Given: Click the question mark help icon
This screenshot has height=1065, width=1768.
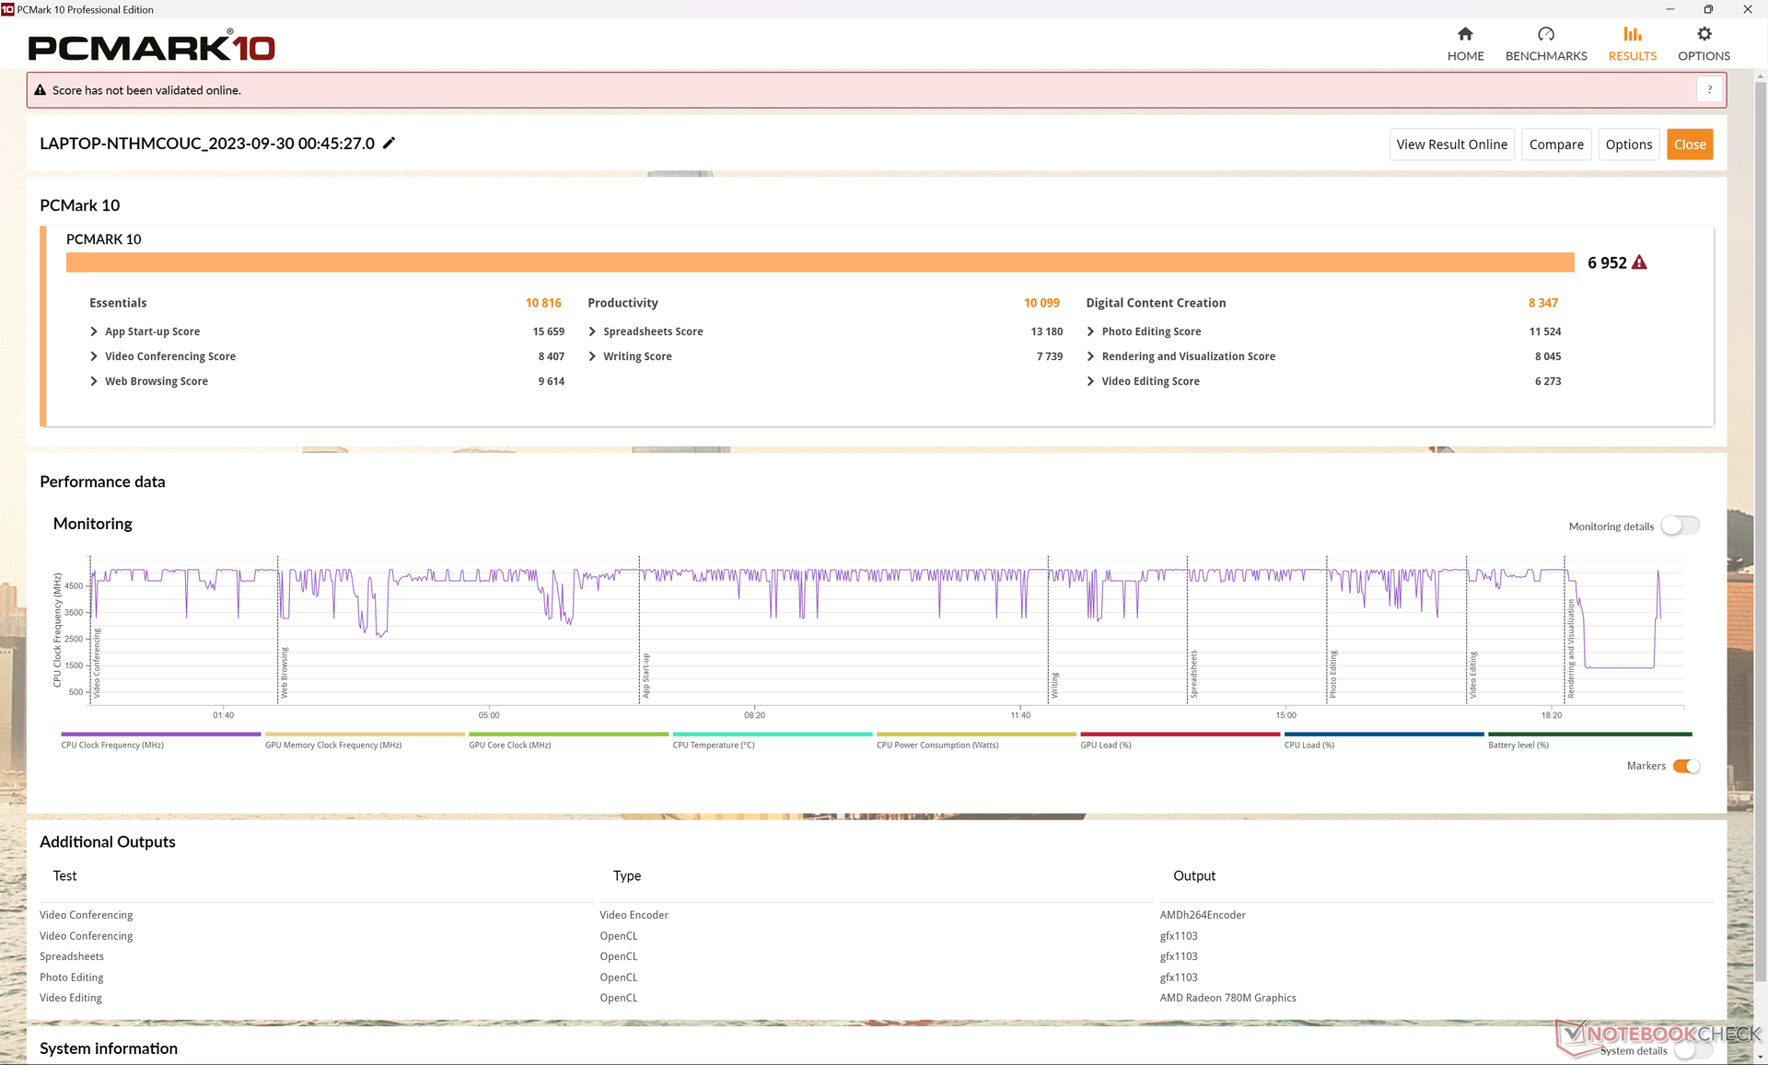Looking at the screenshot, I should [1710, 90].
